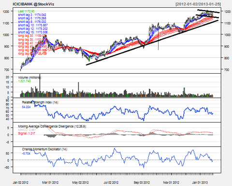Click the 'Moving Average Convergence Divergence' label
Viewport: 232px width, 186px height.
[x=52, y=126]
